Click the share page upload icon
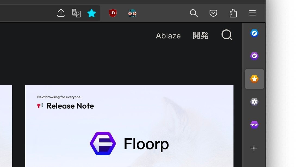Viewport: 296px width, 167px height. click(61, 13)
